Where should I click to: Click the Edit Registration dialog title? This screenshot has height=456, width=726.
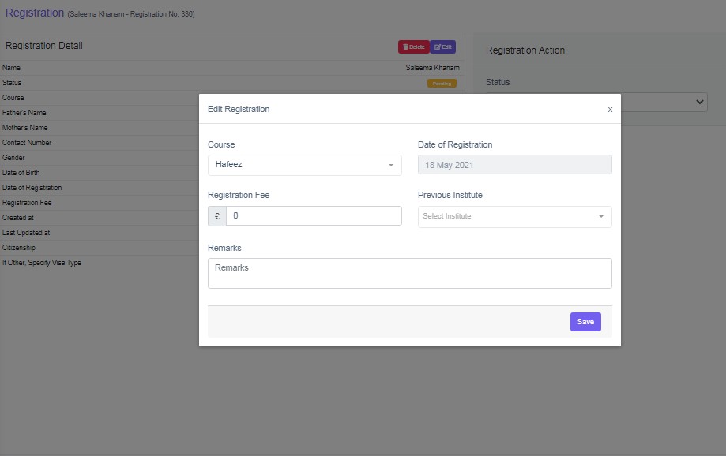coord(239,109)
